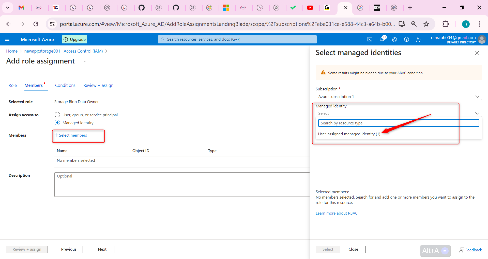Click the Select members link
Viewport: 488px width, 259px height.
73,135
